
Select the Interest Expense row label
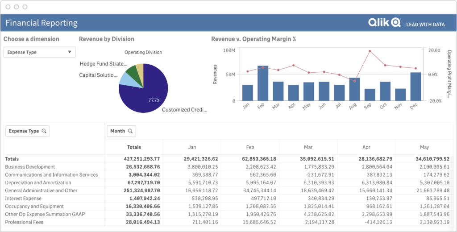click(x=24, y=199)
